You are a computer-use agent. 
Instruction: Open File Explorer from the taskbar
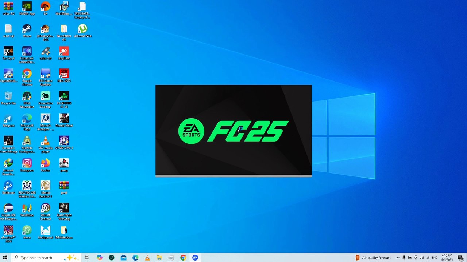click(159, 258)
